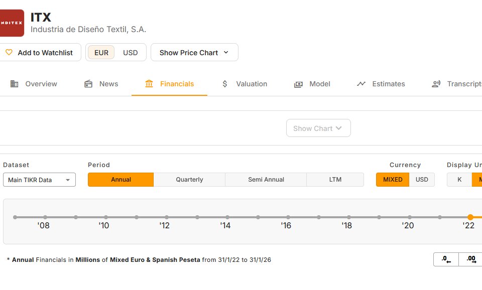Open the Overview tab
The width and height of the screenshot is (482, 290).
(x=34, y=84)
